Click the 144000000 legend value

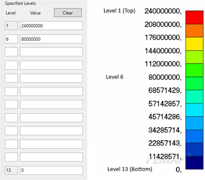(x=163, y=51)
